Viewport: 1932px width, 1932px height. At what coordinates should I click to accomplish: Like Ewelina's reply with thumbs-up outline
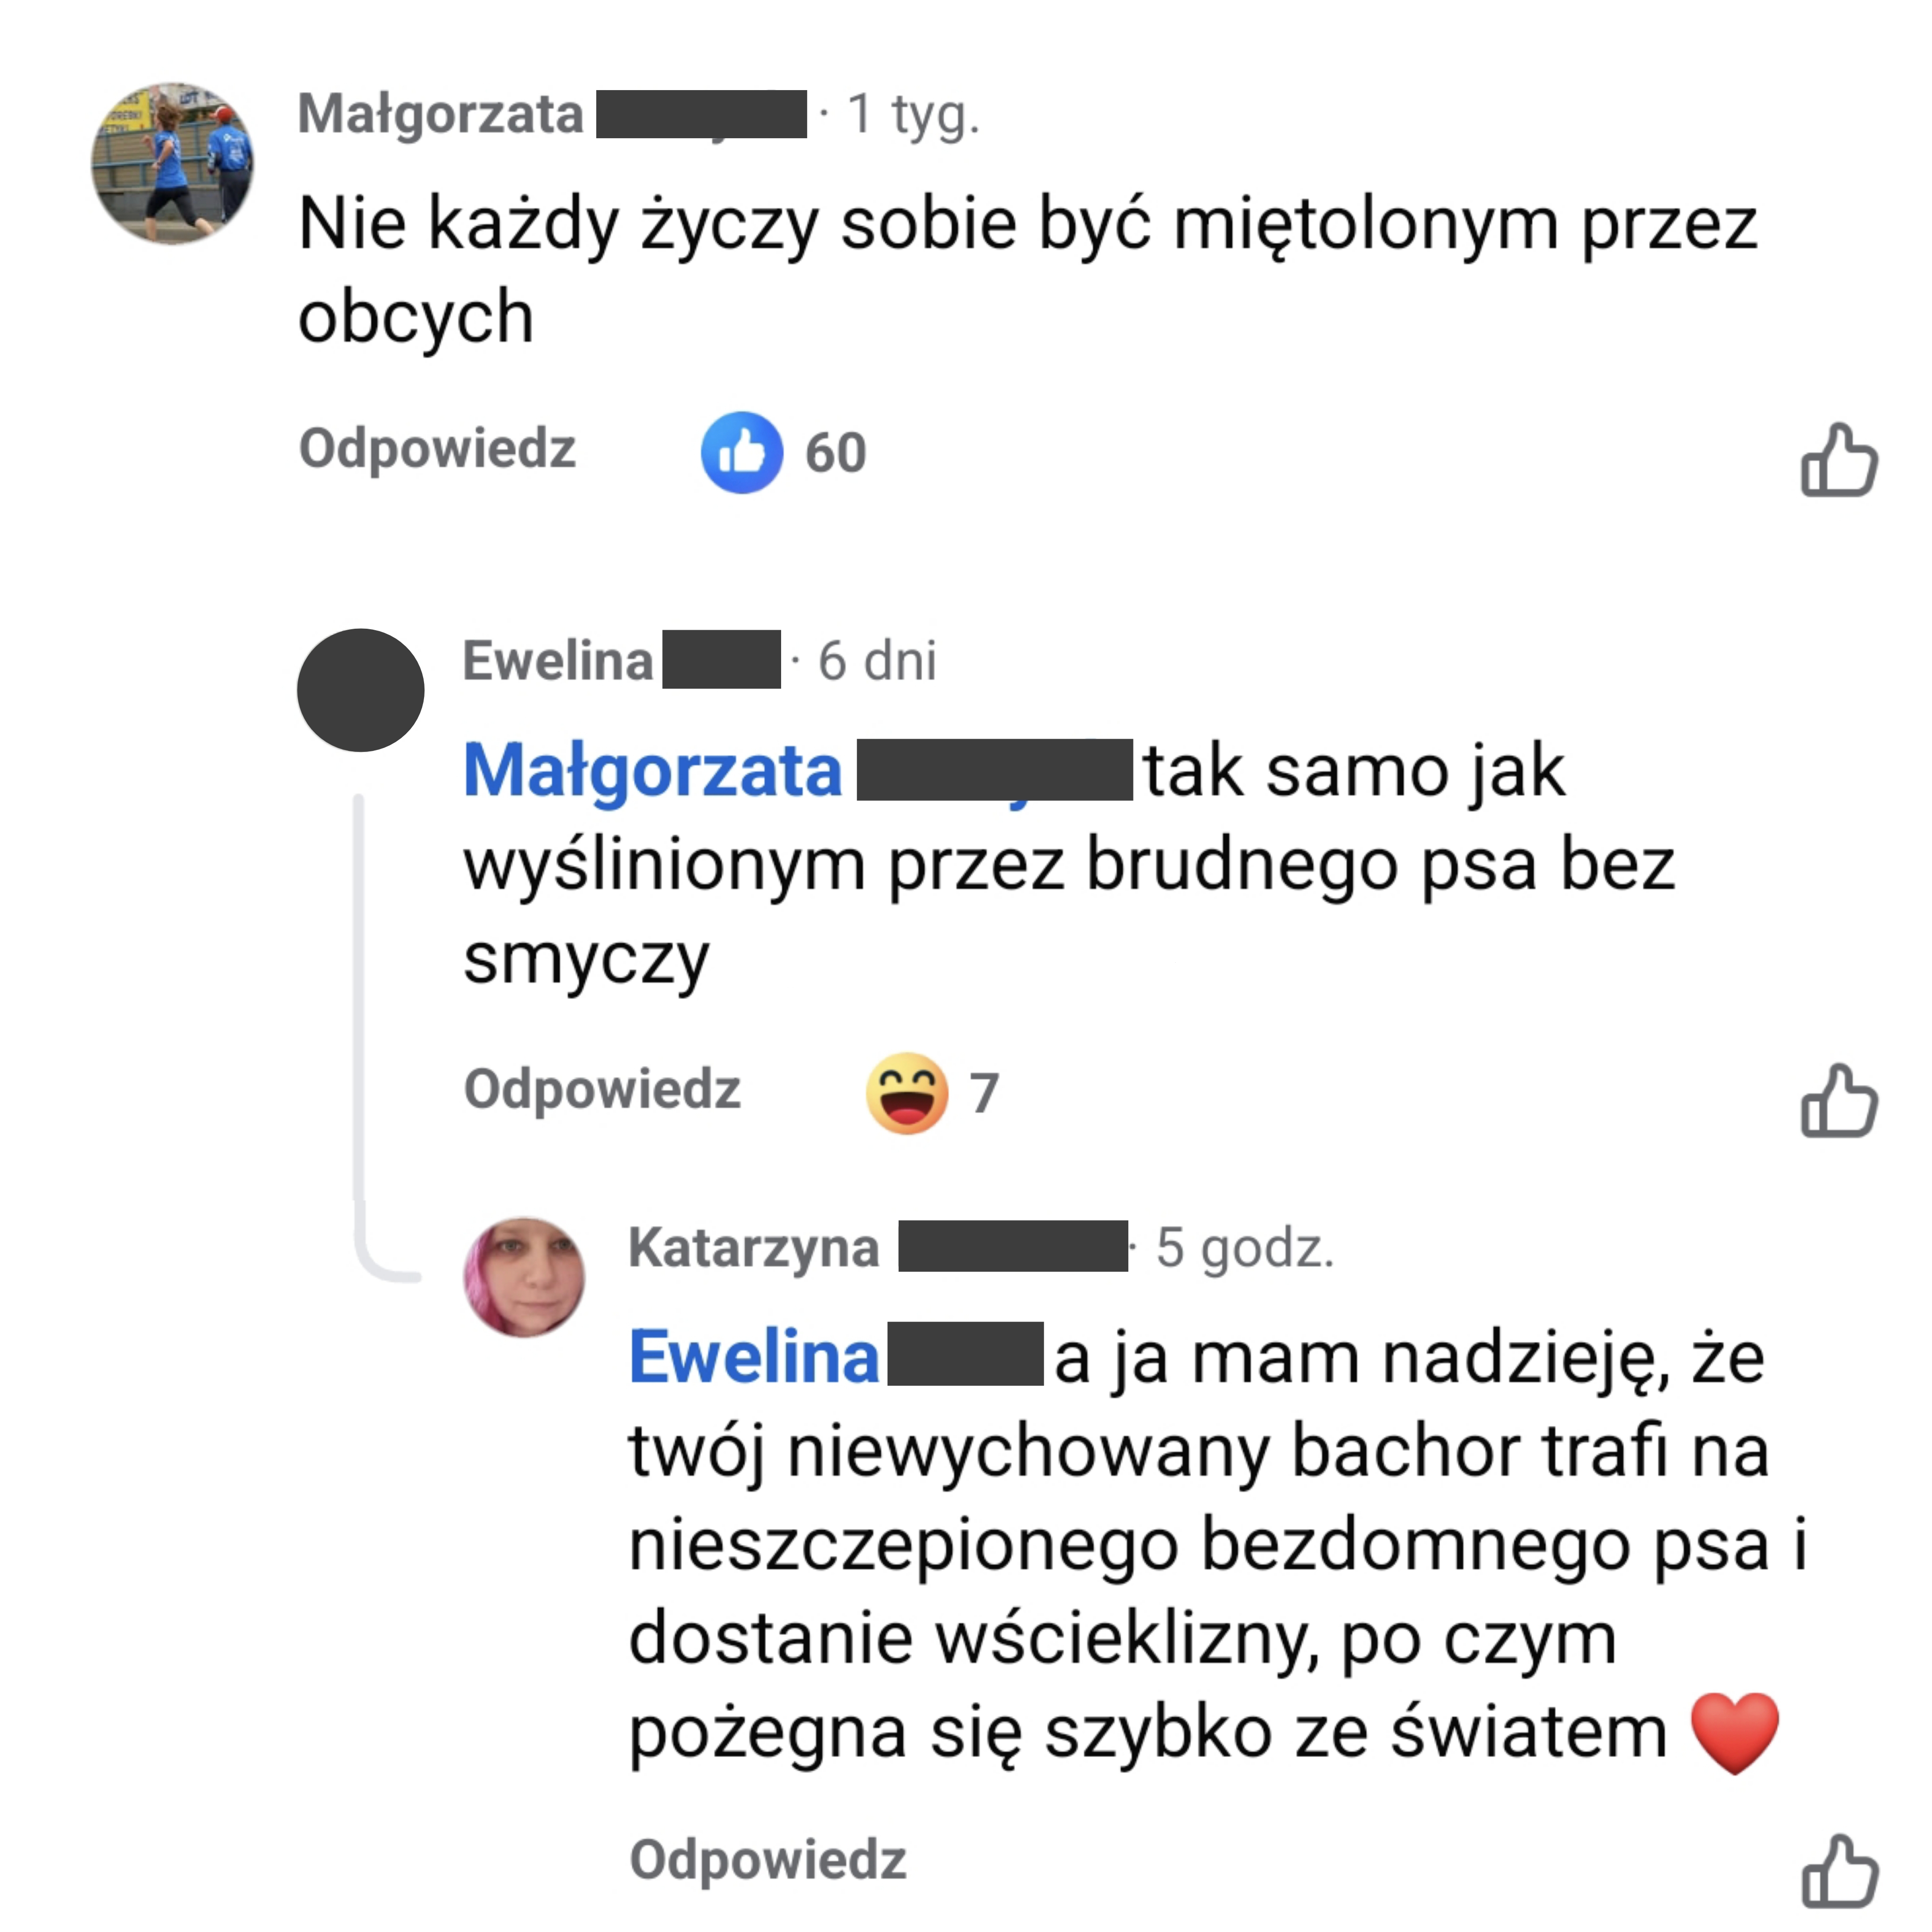(1839, 1100)
